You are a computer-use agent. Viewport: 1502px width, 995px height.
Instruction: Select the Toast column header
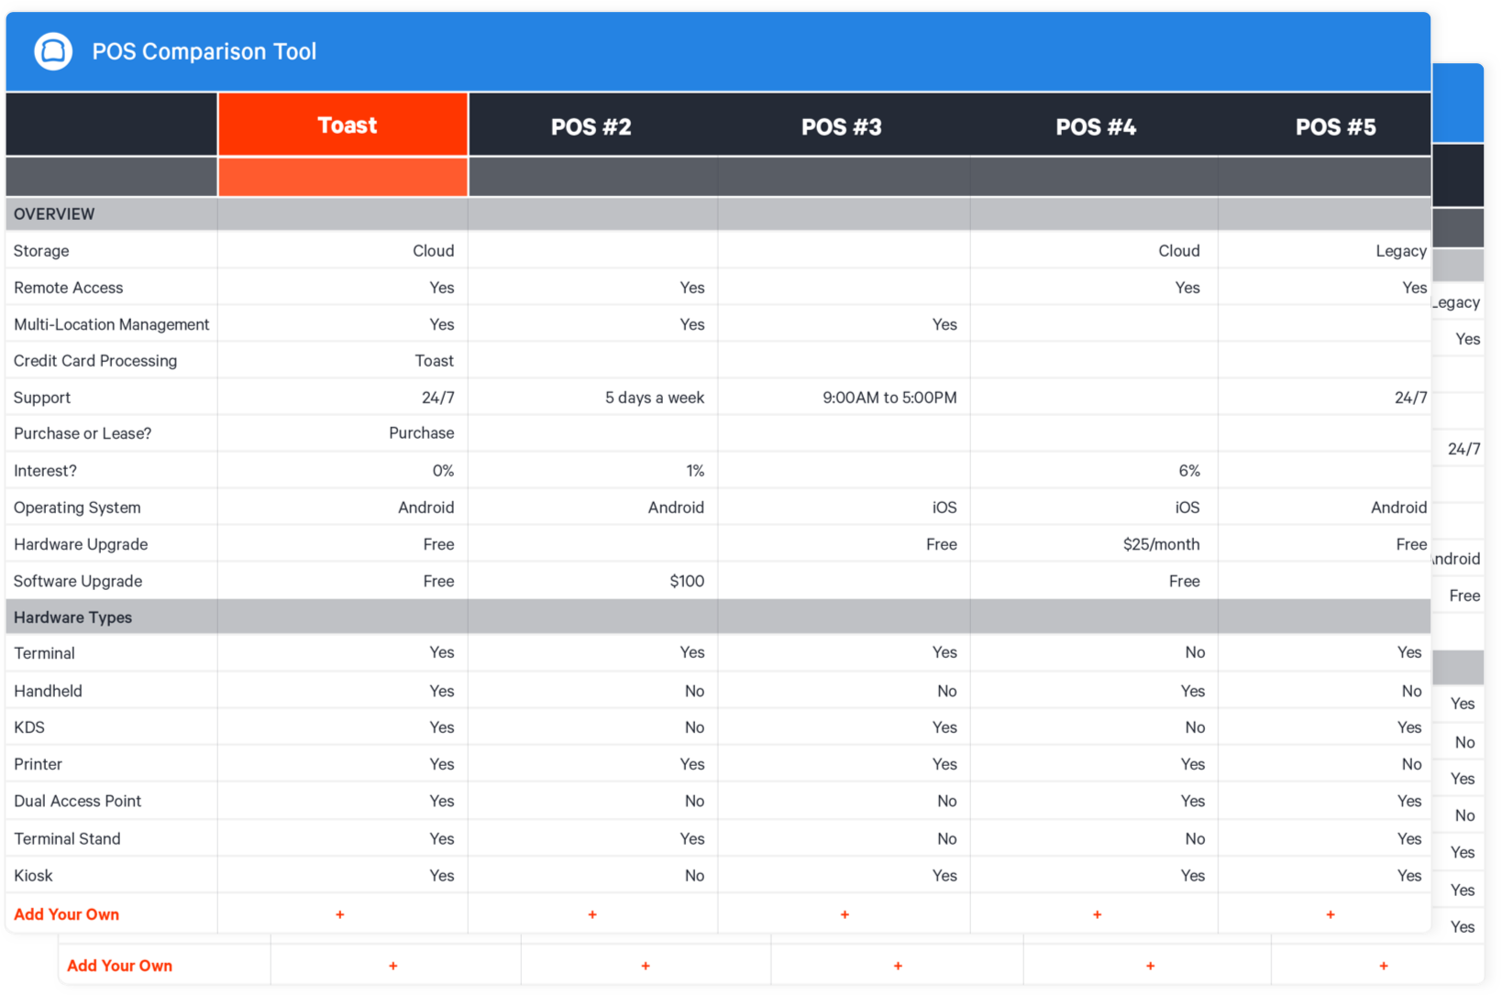[343, 125]
